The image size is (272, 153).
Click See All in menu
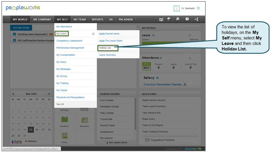click(x=60, y=104)
